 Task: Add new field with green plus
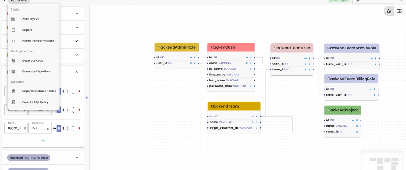coord(43,141)
